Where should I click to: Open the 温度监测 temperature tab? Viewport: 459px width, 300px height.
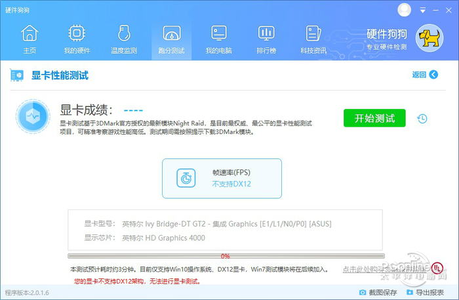click(x=124, y=40)
